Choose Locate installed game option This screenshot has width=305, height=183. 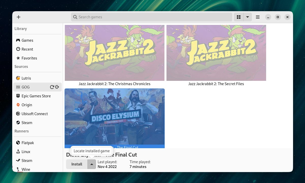(91, 151)
